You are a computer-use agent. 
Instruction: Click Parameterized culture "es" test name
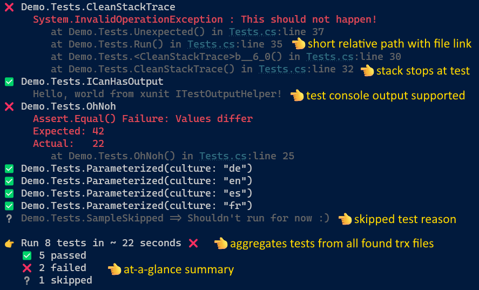click(x=137, y=193)
